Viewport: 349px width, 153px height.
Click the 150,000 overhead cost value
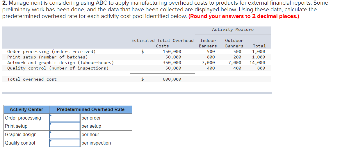click(x=172, y=51)
